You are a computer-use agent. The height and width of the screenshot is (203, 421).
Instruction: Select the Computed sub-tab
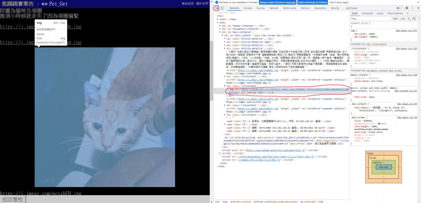(367, 14)
